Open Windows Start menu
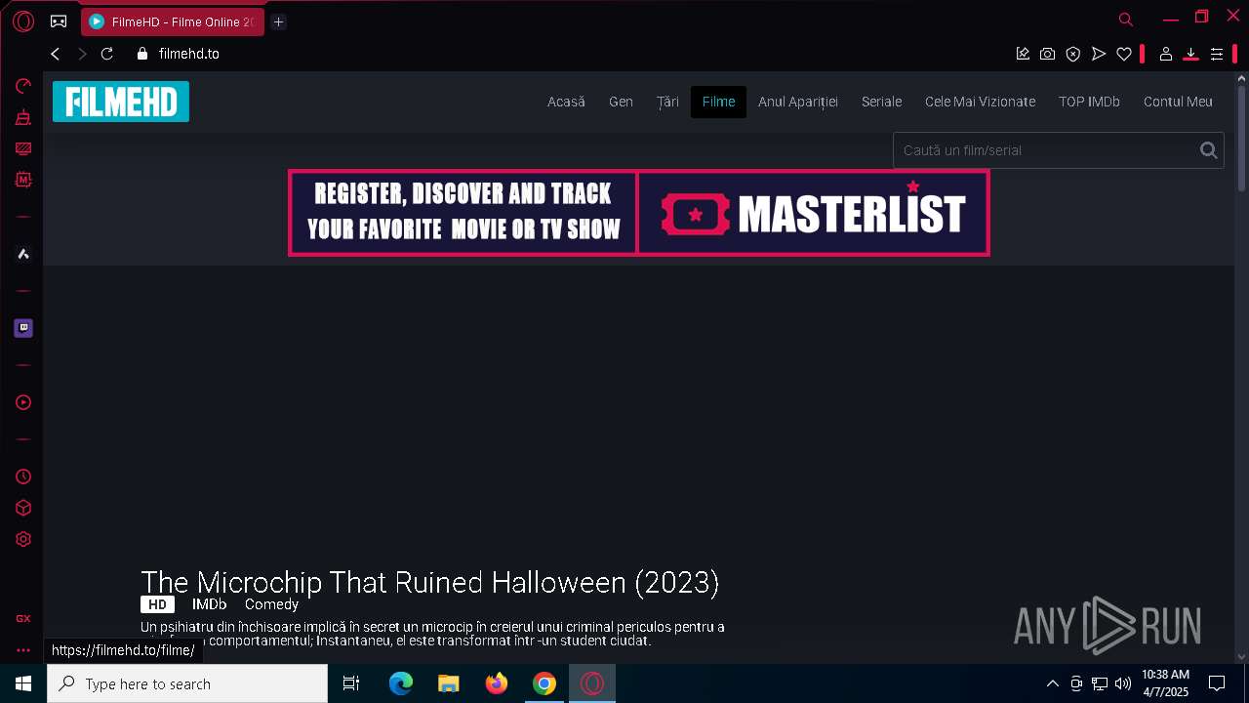The height and width of the screenshot is (703, 1249). [x=23, y=683]
